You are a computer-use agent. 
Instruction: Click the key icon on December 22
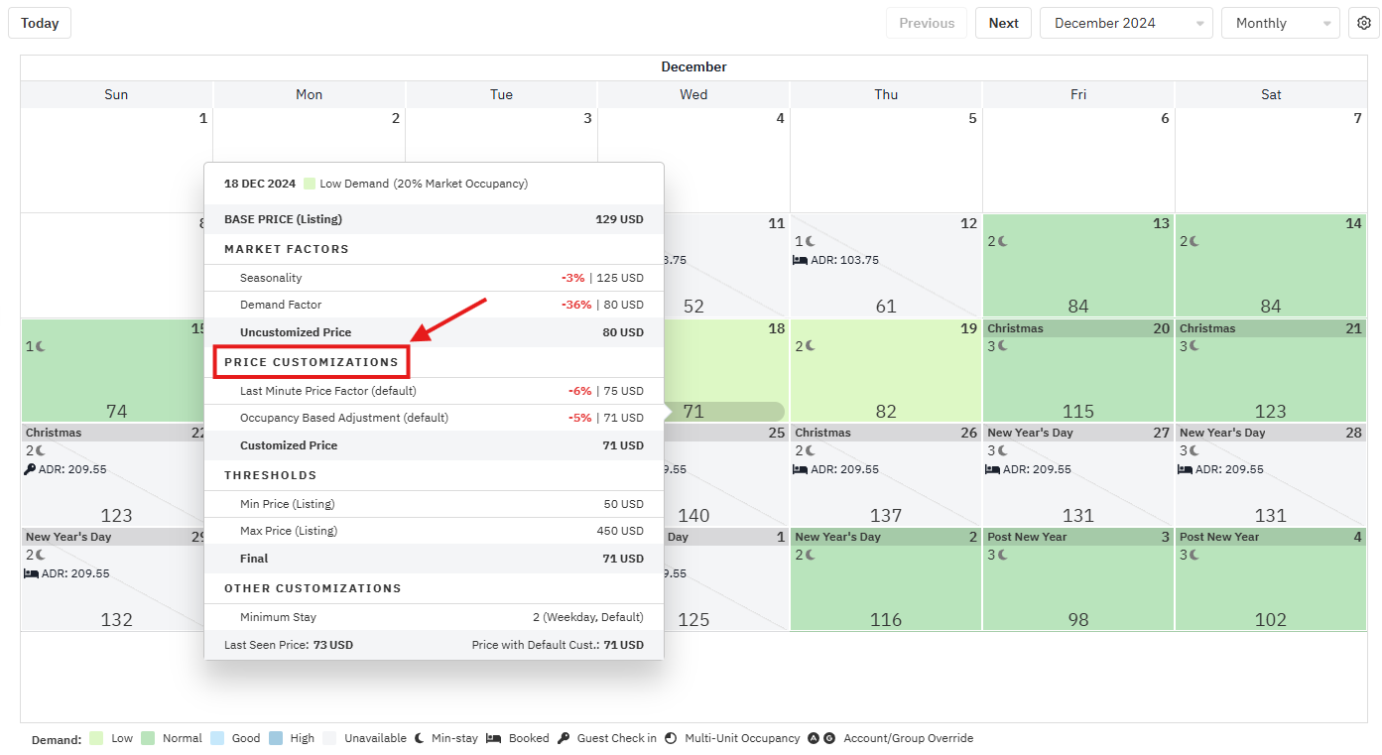click(x=30, y=469)
